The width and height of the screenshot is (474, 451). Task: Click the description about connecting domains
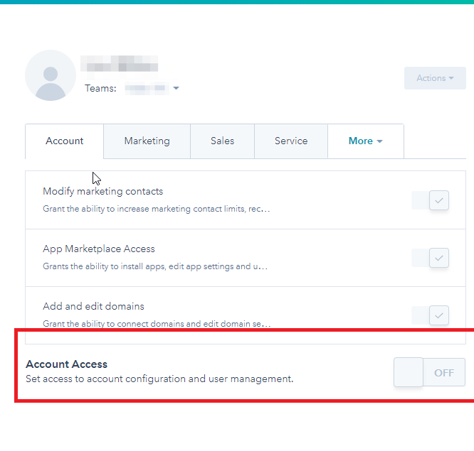tap(156, 324)
